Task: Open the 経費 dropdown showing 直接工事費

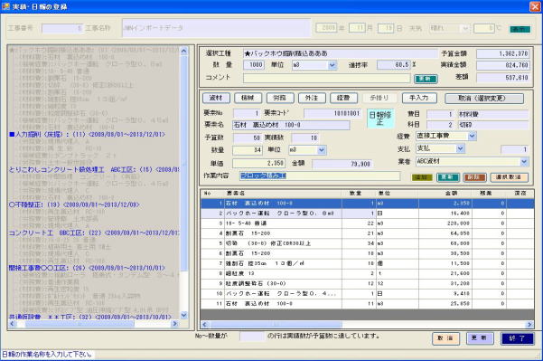Action: click(x=472, y=136)
